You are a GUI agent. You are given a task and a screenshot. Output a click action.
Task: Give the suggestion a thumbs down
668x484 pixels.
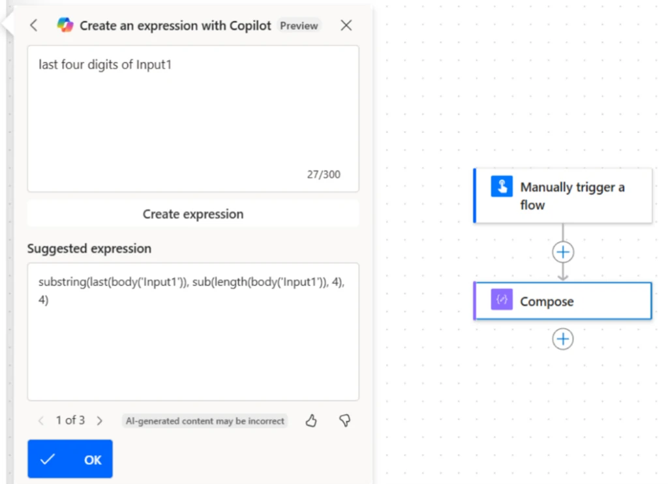(344, 421)
